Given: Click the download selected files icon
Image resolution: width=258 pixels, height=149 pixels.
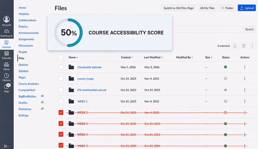Looking at the screenshot, I should point(235,46).
